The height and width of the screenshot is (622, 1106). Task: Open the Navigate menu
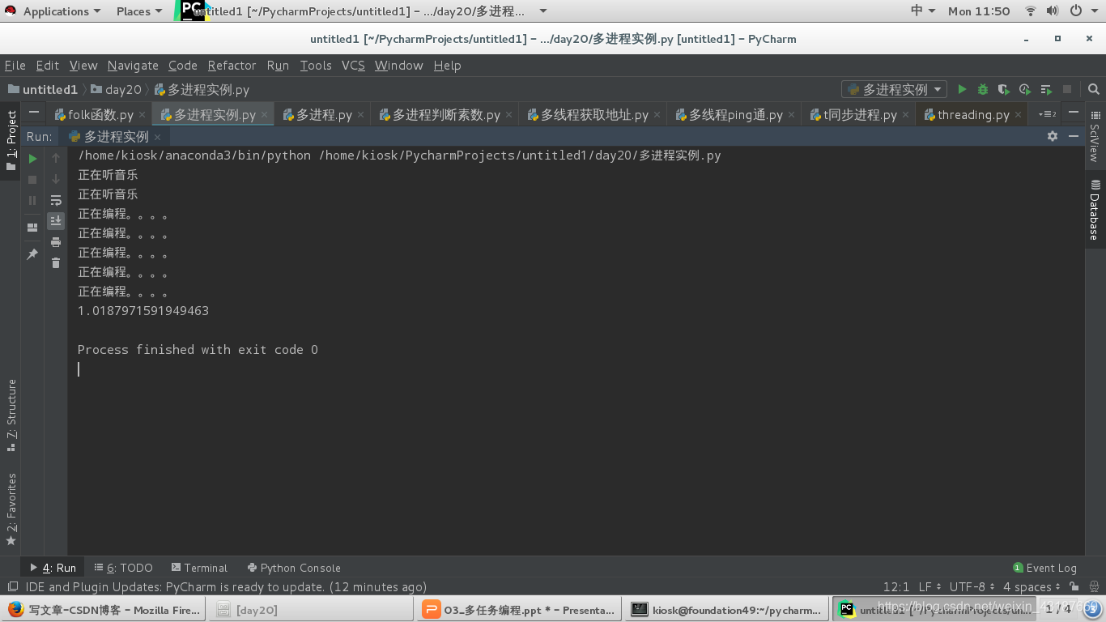tap(133, 66)
